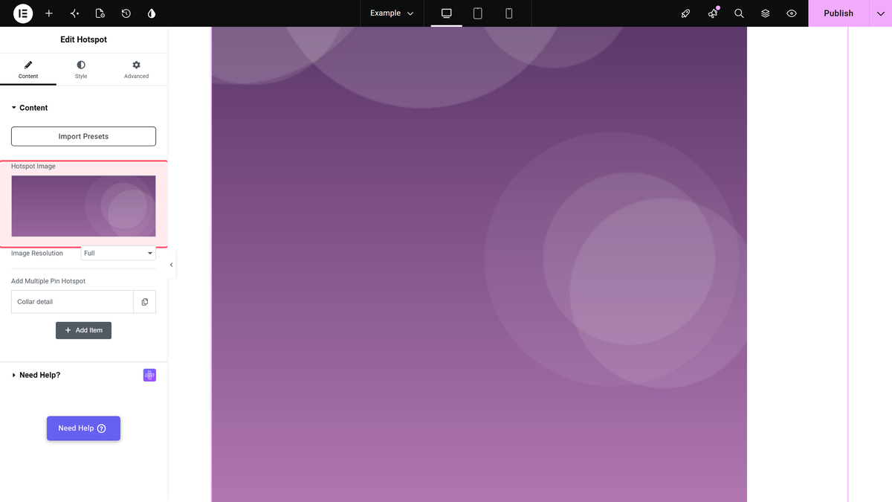Open the Finder search icon

click(739, 13)
